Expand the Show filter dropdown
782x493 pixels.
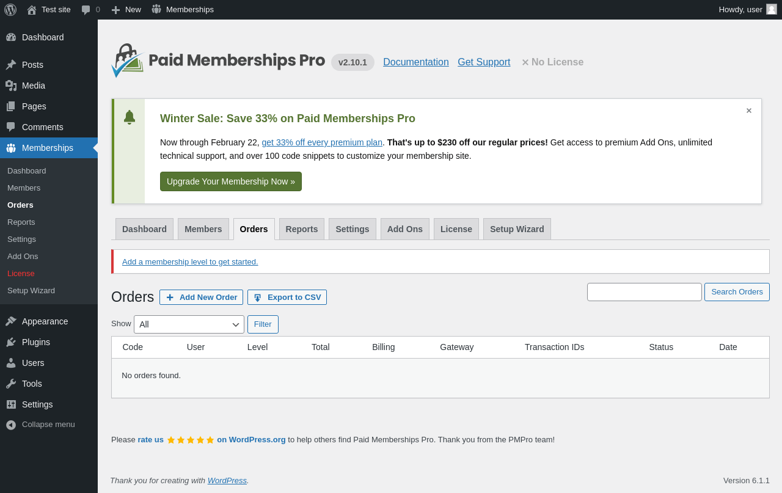tap(189, 324)
